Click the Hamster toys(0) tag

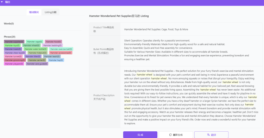pyautogui.click(x=12, y=45)
